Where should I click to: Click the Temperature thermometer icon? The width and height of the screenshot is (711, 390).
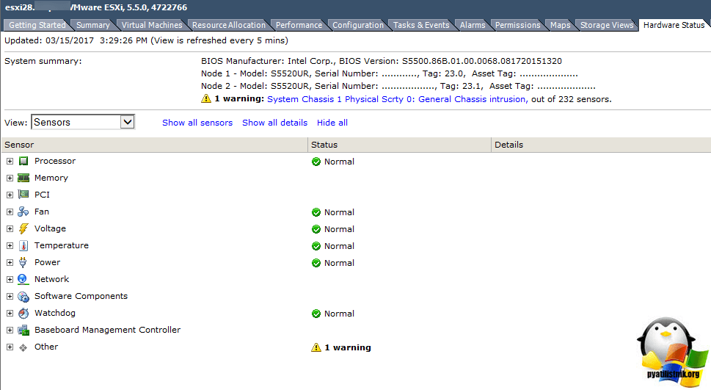click(23, 245)
